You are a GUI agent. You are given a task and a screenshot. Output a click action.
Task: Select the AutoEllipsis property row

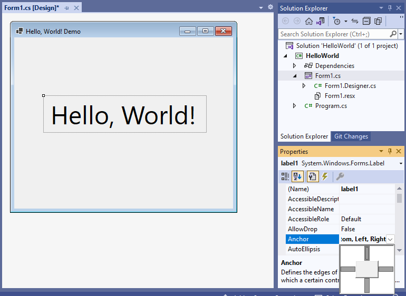pos(313,249)
